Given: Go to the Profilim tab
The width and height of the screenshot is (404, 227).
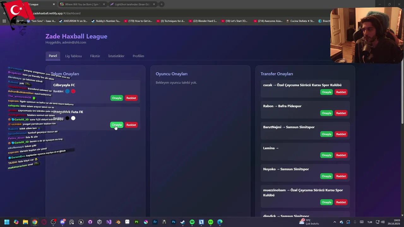Looking at the screenshot, I should 138,56.
